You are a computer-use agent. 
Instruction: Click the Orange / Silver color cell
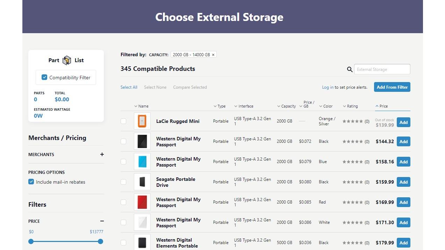327,121
